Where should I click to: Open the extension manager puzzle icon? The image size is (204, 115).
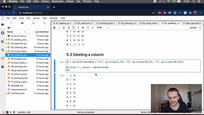[3, 67]
